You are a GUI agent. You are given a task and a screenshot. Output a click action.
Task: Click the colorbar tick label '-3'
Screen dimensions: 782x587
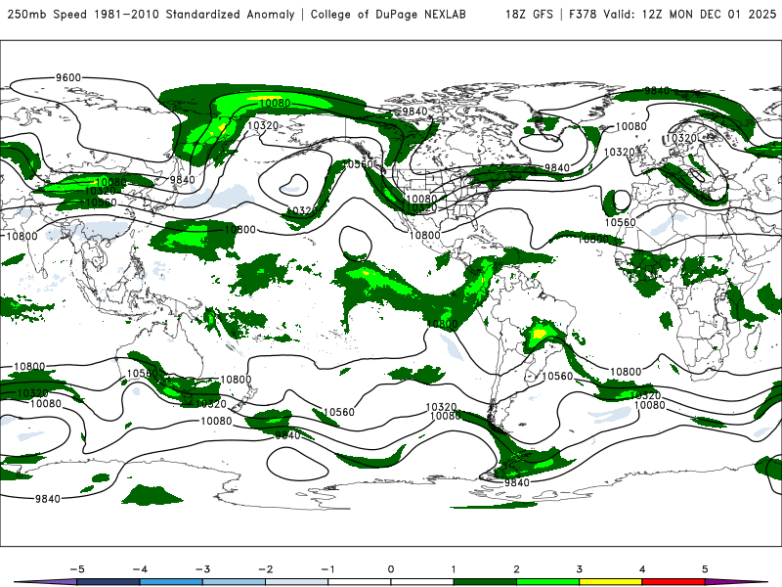[202, 569]
